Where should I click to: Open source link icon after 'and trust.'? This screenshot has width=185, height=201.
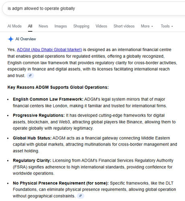click(x=30, y=76)
